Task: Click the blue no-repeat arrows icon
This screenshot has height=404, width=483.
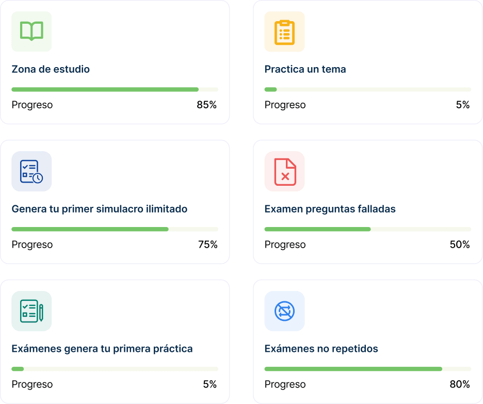Action: [x=284, y=311]
